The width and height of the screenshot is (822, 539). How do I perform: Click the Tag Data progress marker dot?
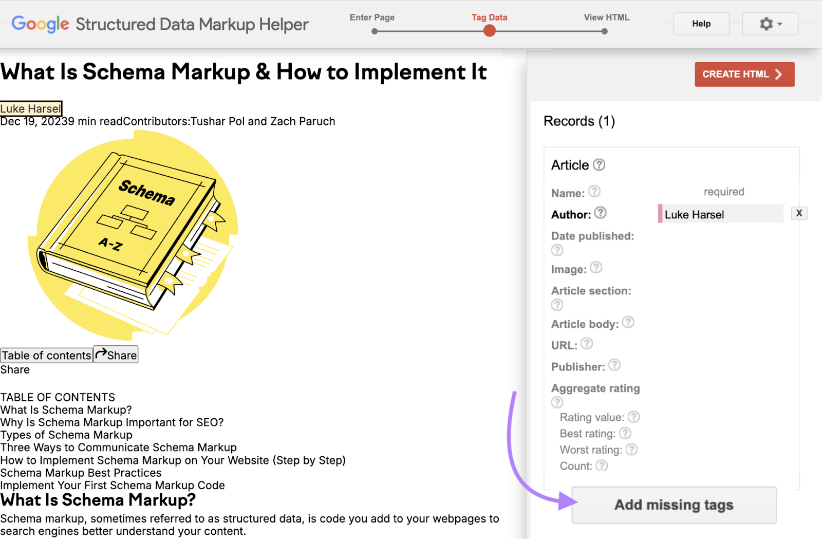(x=490, y=31)
